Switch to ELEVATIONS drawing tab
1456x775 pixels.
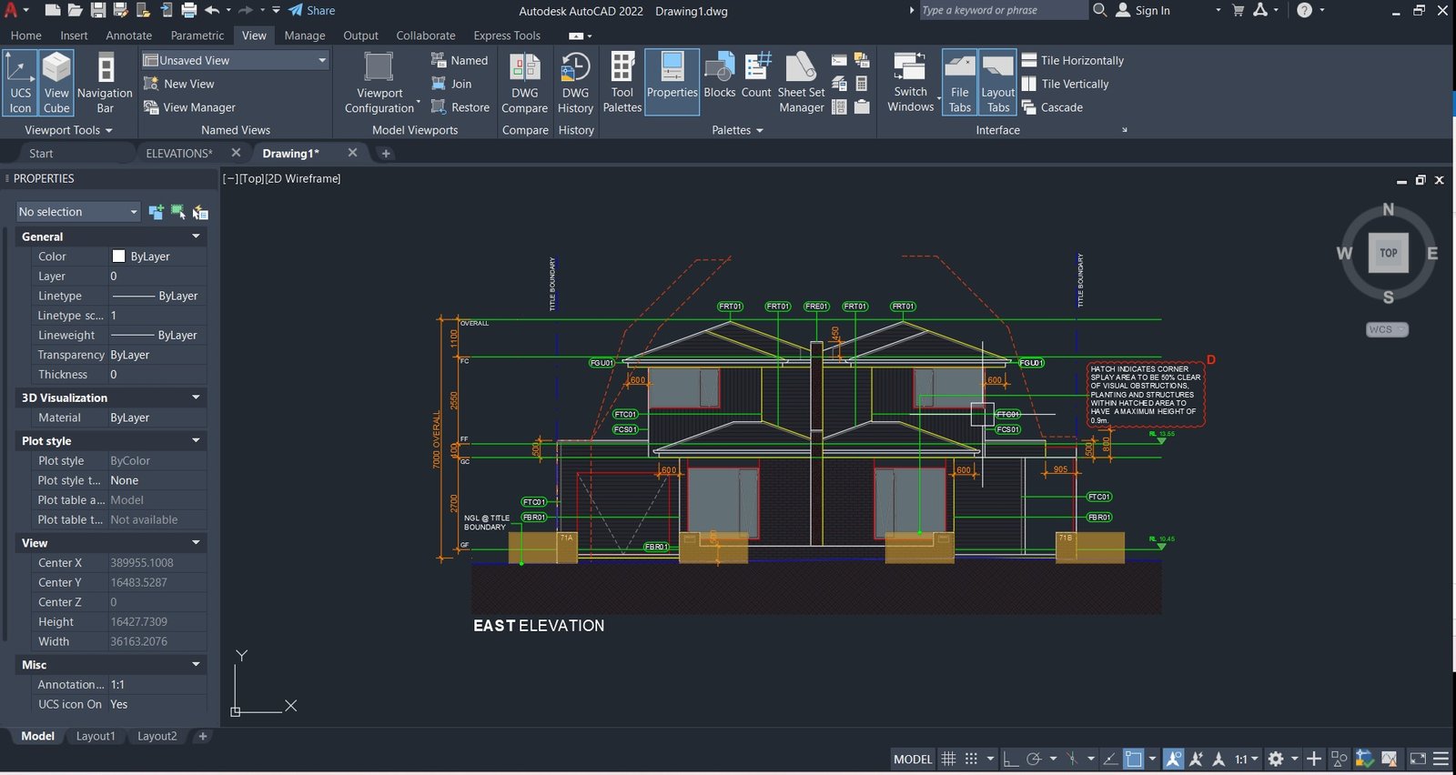click(179, 154)
